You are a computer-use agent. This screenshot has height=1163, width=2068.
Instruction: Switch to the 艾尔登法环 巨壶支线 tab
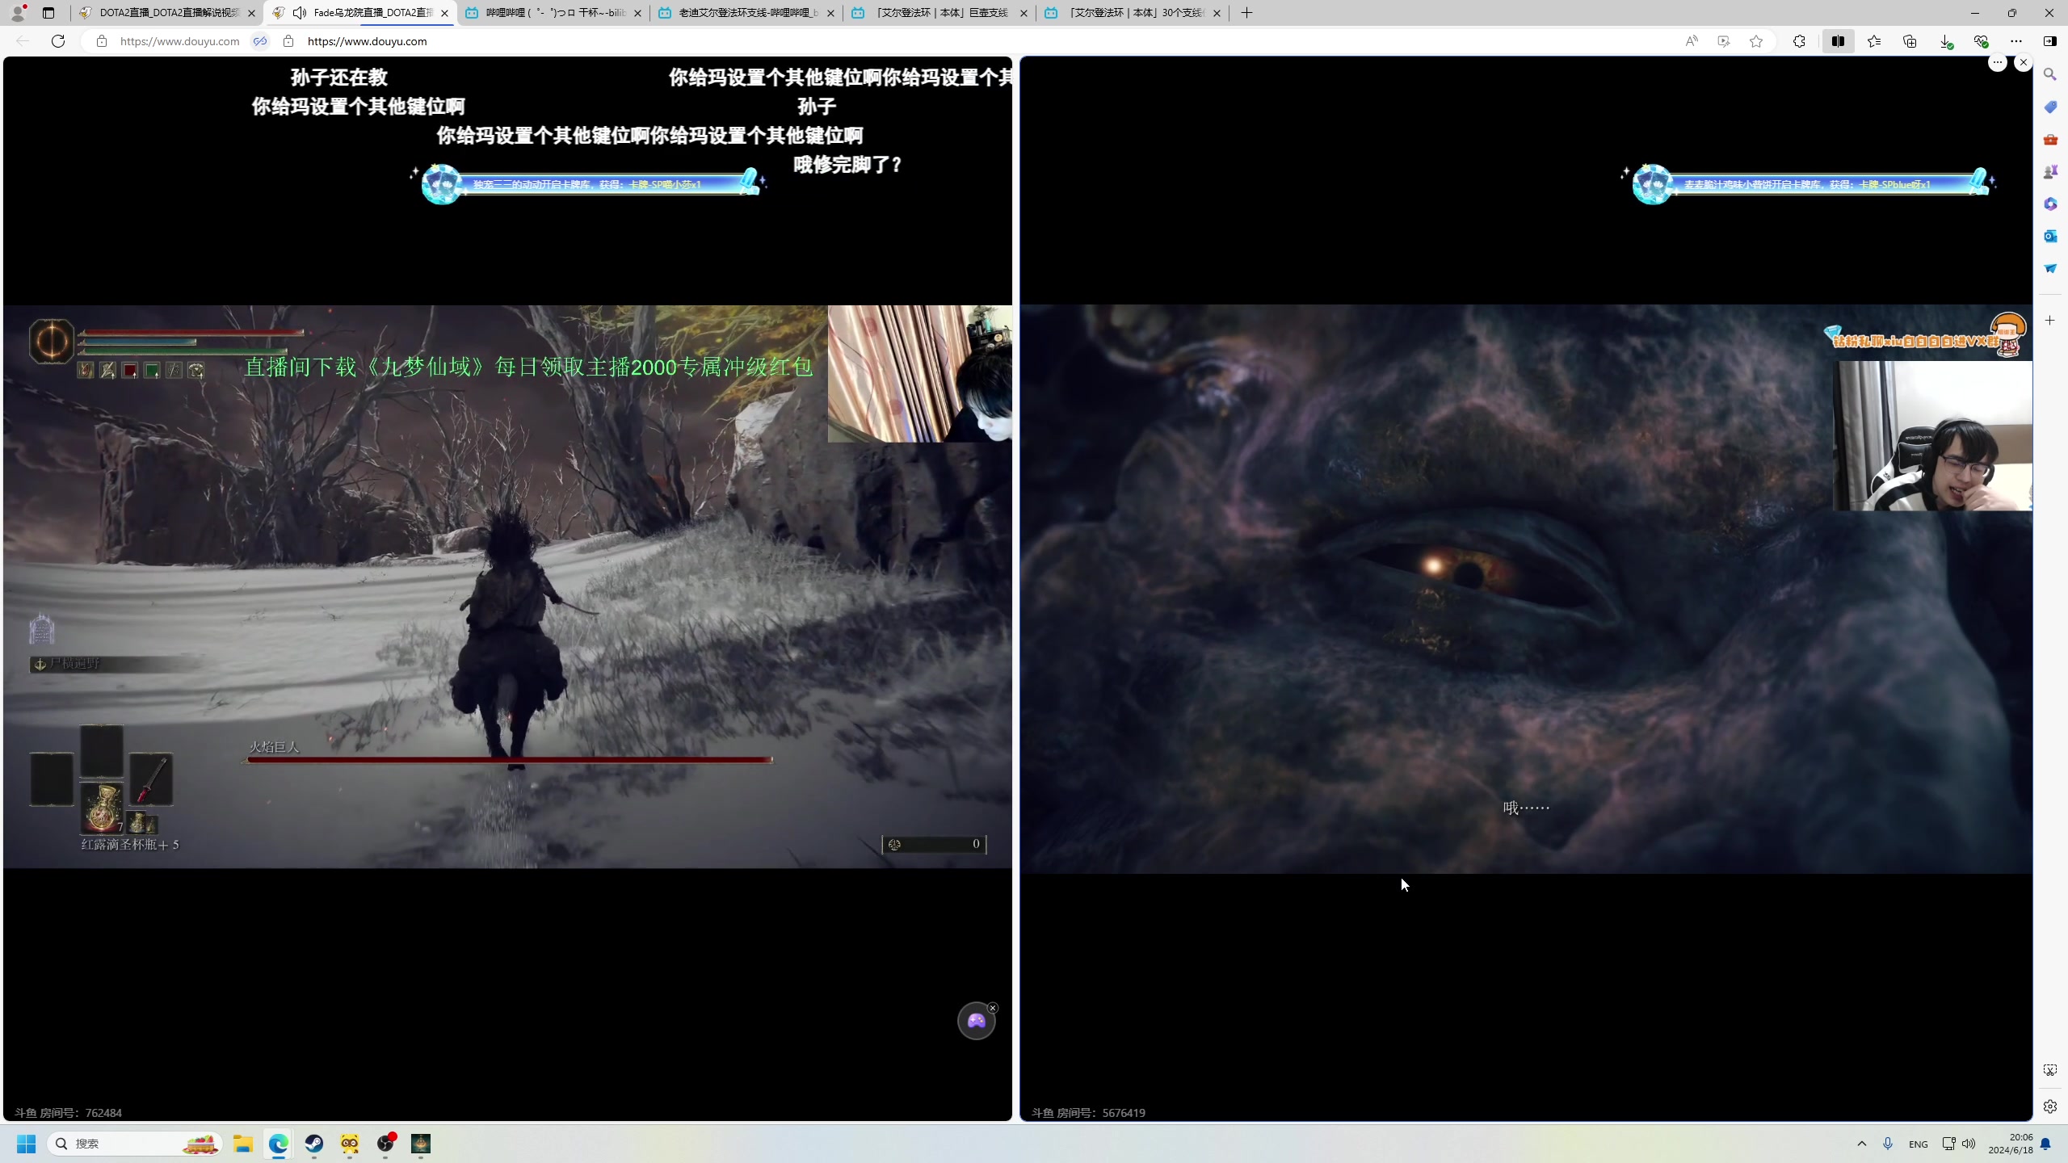point(940,13)
